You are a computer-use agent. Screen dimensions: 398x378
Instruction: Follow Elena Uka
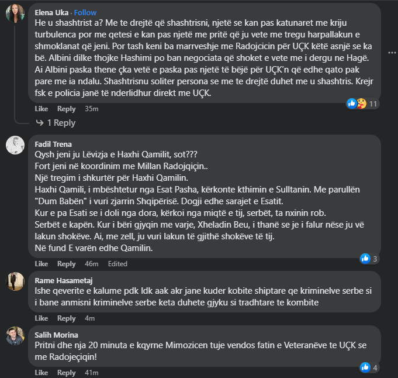click(x=85, y=12)
